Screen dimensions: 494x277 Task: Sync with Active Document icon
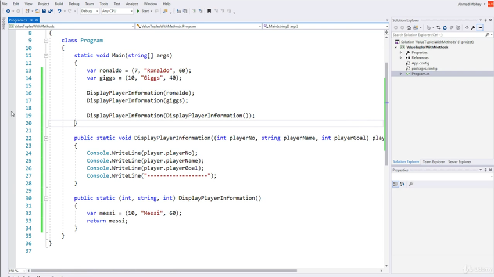coord(438,28)
